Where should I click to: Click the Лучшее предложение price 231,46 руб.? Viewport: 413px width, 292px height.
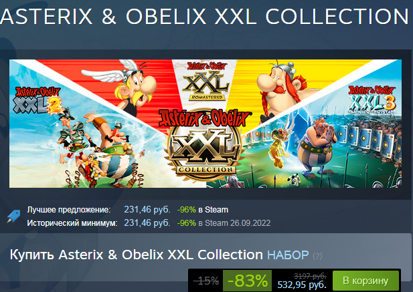tap(147, 210)
